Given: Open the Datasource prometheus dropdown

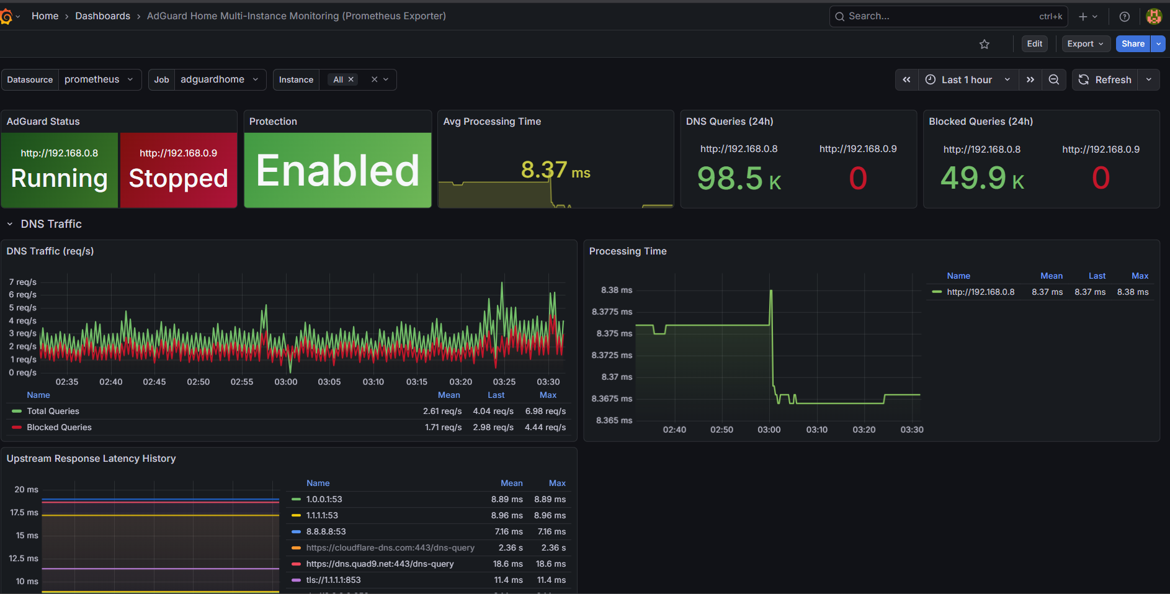Looking at the screenshot, I should 99,79.
